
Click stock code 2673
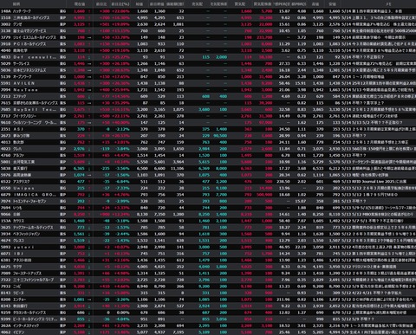coord(5,136)
